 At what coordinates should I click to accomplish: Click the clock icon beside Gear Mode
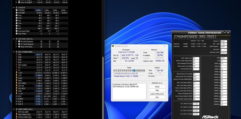click(x=17, y=34)
